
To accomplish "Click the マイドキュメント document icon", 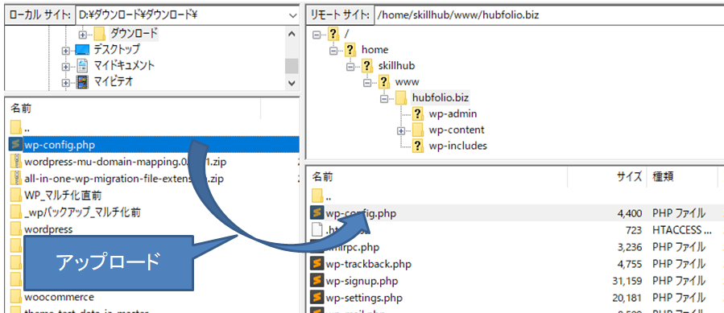I will (81, 66).
